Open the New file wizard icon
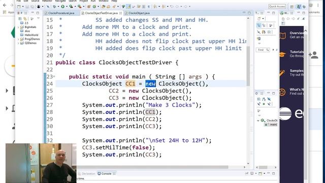The width and height of the screenshot is (325, 183). (19, 7)
